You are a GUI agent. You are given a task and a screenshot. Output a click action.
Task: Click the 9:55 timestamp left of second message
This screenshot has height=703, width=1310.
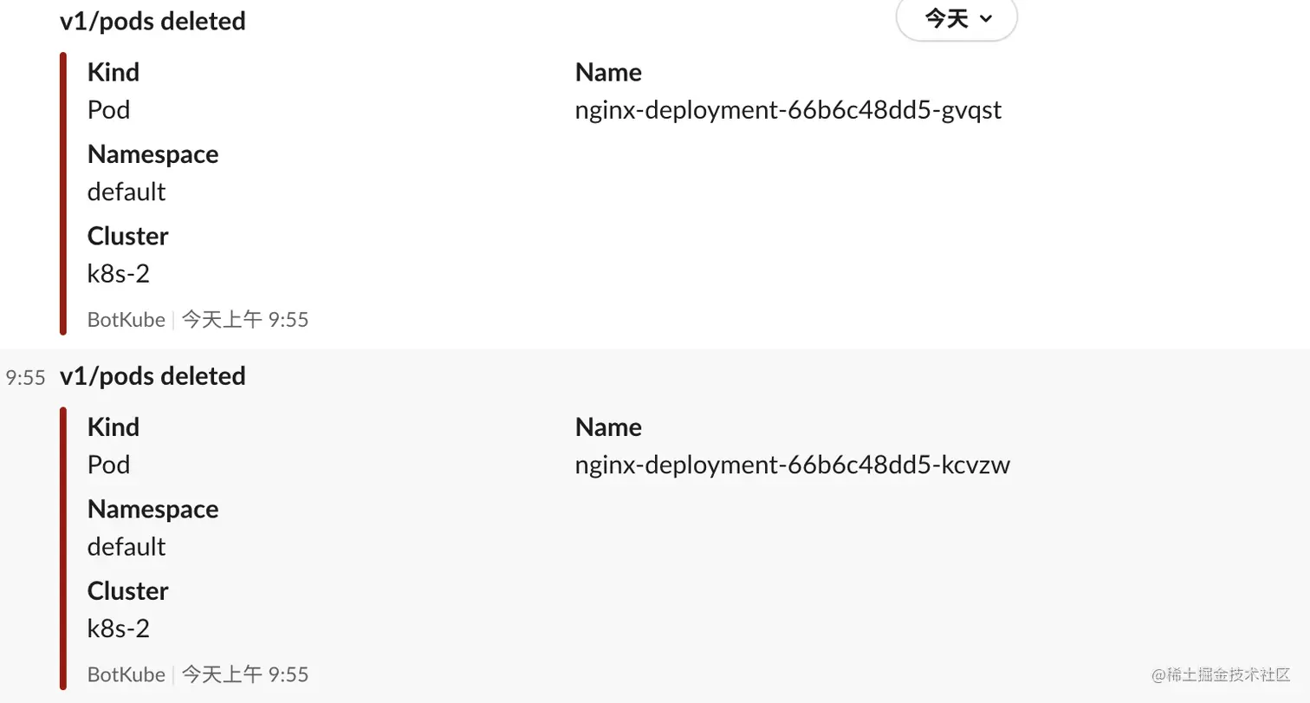[x=25, y=377]
